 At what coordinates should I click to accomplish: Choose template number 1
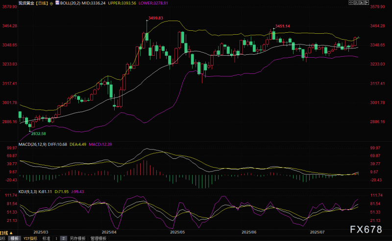point(56,239)
